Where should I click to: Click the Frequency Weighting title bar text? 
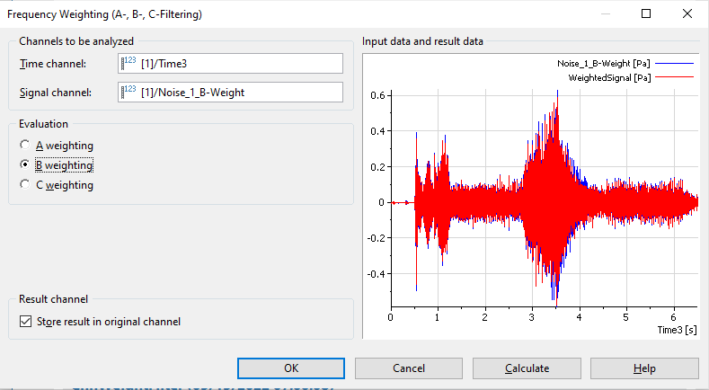pos(104,13)
